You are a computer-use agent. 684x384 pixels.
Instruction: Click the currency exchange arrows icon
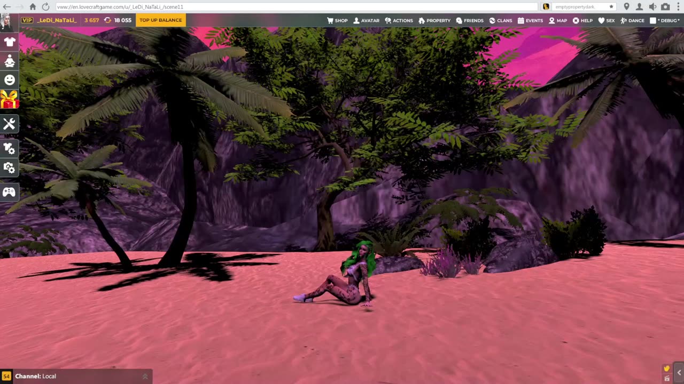pyautogui.click(x=107, y=20)
